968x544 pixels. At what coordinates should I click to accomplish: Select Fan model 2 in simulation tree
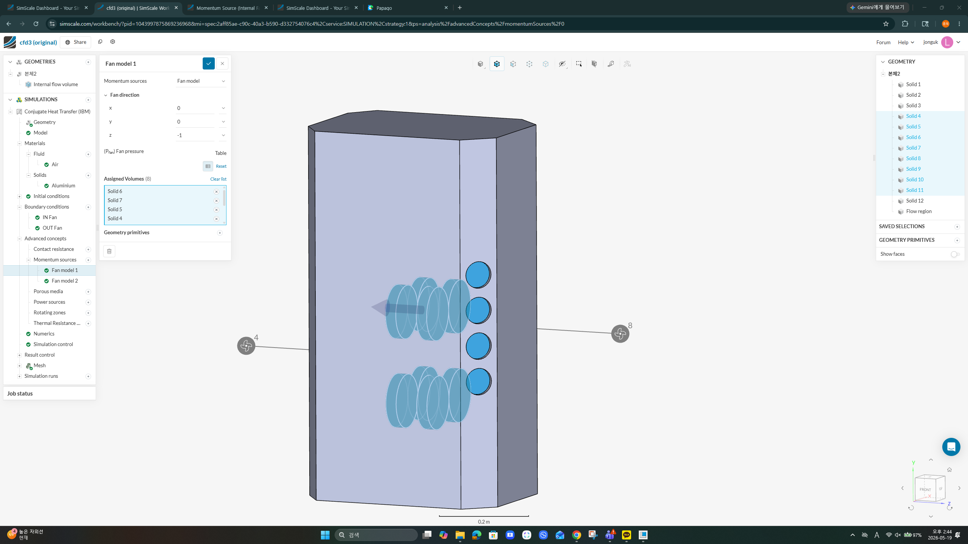point(65,281)
